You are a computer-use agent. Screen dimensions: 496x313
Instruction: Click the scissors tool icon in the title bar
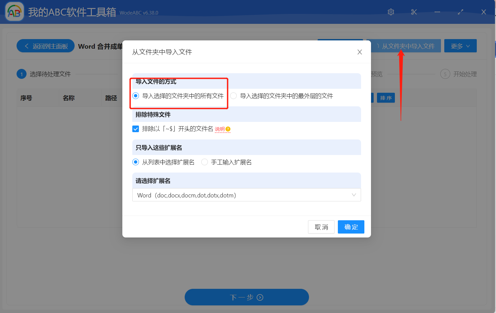pyautogui.click(x=414, y=12)
